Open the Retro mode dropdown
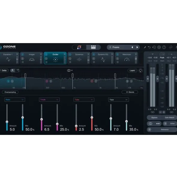This screenshot has width=177, height=178. [x=15, y=100]
